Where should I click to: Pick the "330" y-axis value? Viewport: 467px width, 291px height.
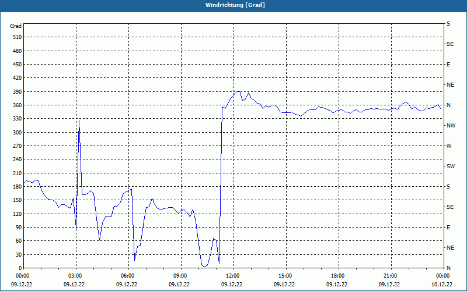(x=18, y=119)
